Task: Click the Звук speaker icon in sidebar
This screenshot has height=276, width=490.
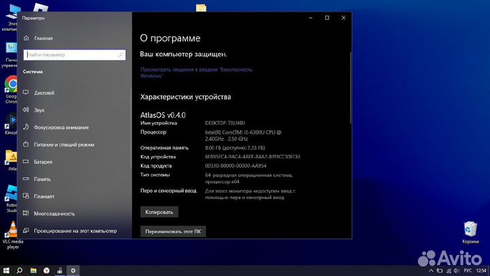Action: pyautogui.click(x=26, y=110)
